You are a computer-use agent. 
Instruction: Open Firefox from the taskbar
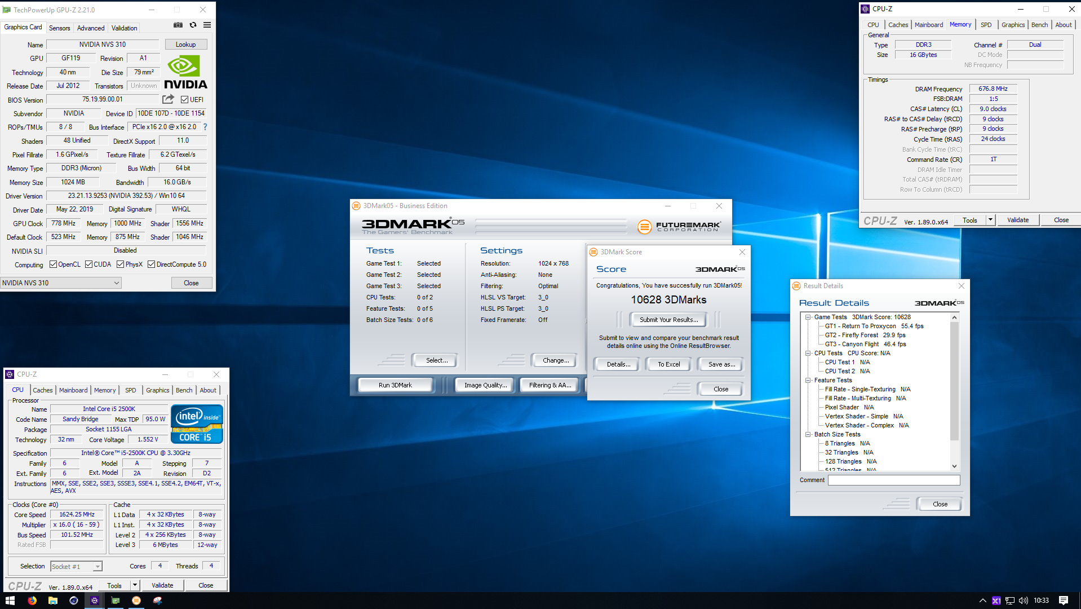click(32, 601)
